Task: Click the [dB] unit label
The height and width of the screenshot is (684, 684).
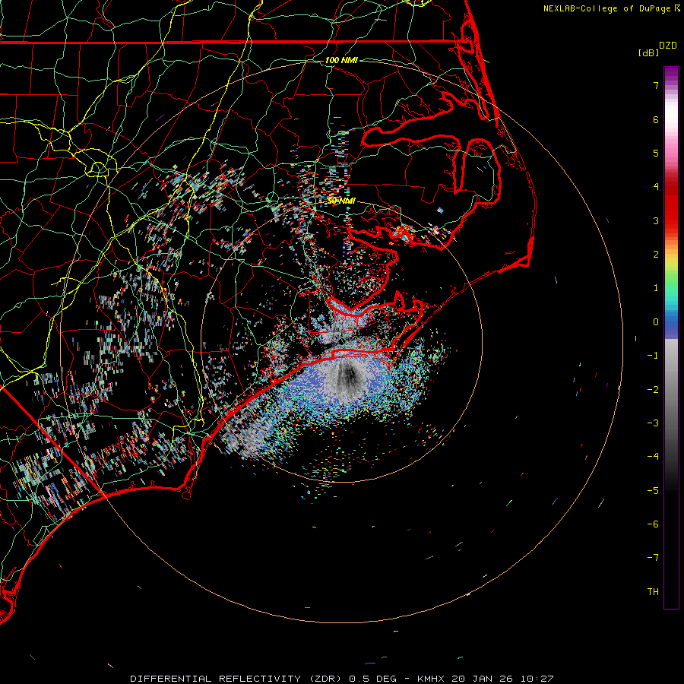Action: pyautogui.click(x=648, y=52)
